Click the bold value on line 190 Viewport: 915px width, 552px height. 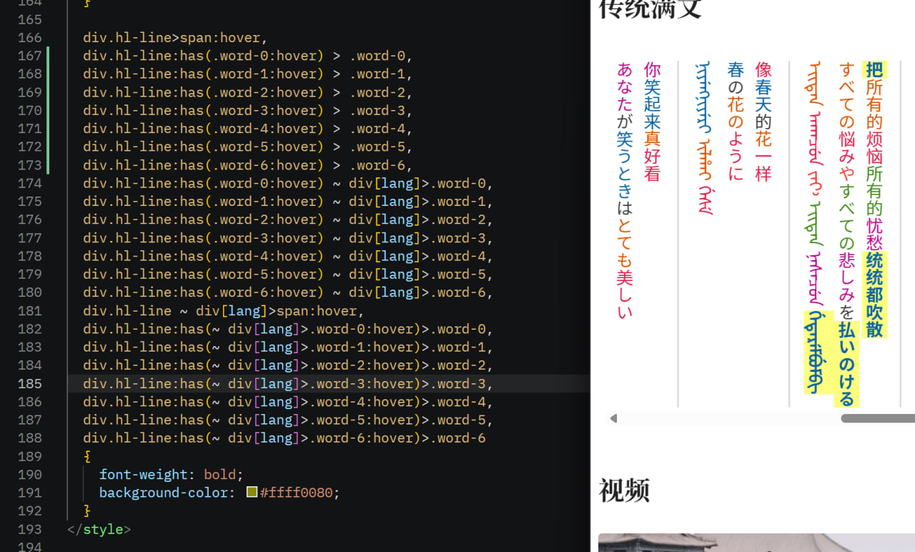(219, 474)
